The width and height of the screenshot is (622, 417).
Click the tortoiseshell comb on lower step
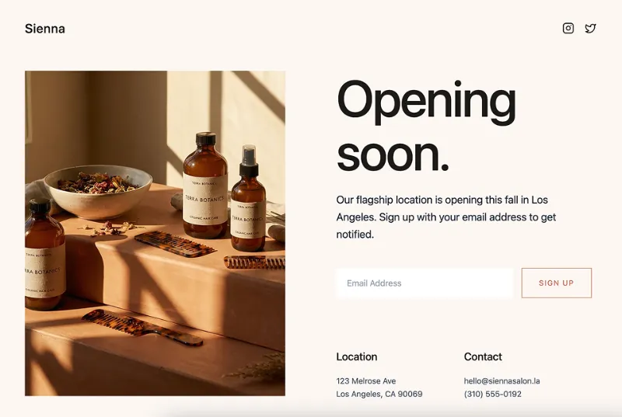tap(143, 328)
